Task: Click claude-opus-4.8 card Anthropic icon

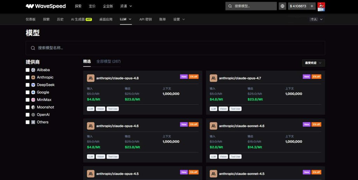Action: point(91,78)
